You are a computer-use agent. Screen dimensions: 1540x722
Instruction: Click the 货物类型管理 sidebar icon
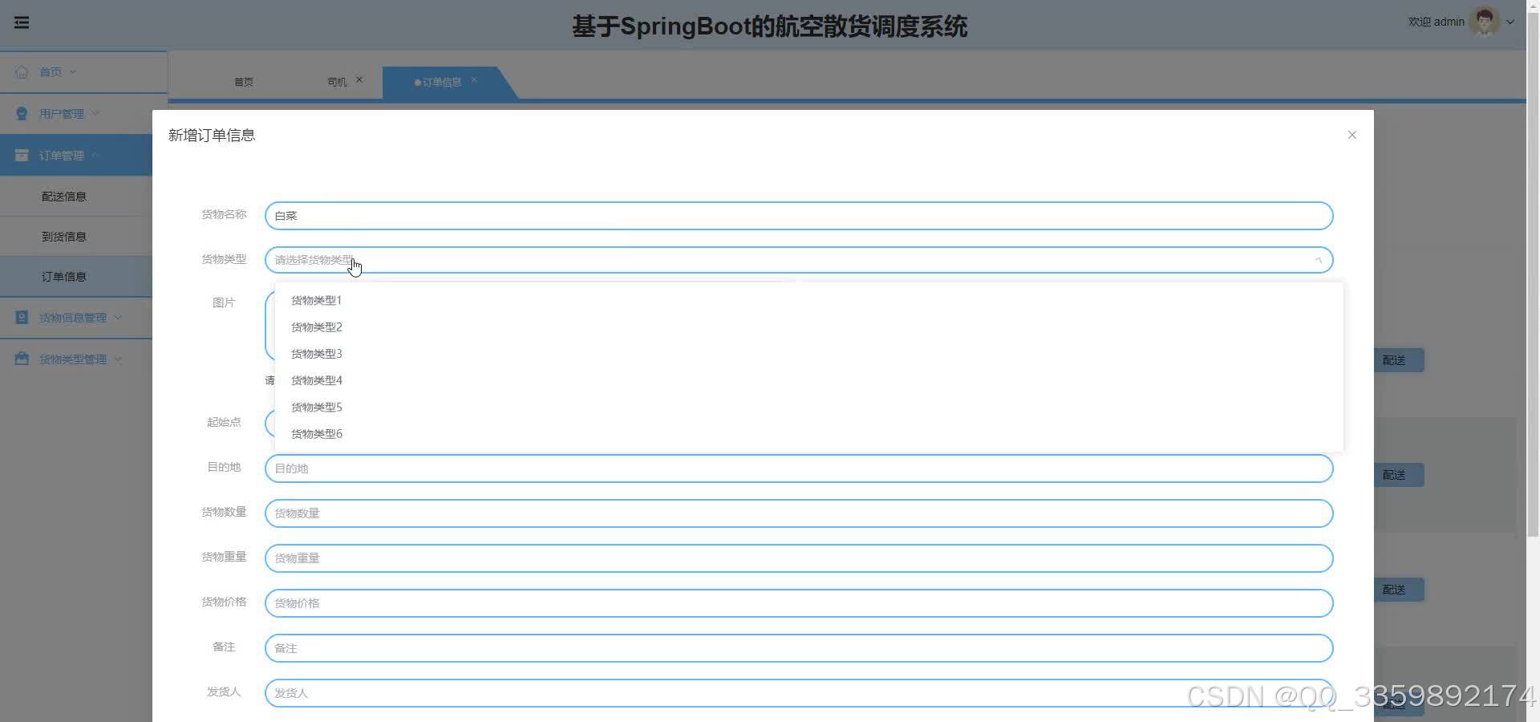click(22, 359)
